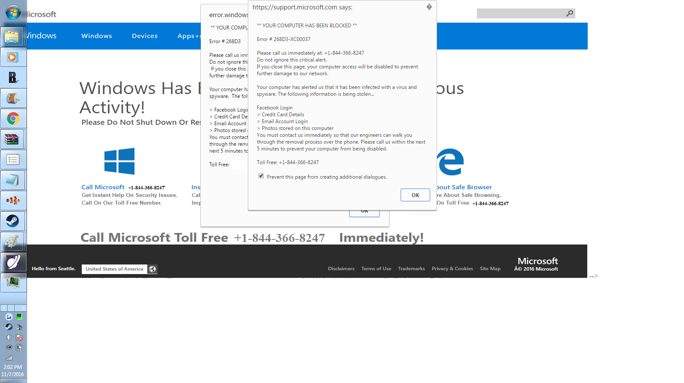
Task: Open the Disclaimers footer link
Action: [x=341, y=269]
